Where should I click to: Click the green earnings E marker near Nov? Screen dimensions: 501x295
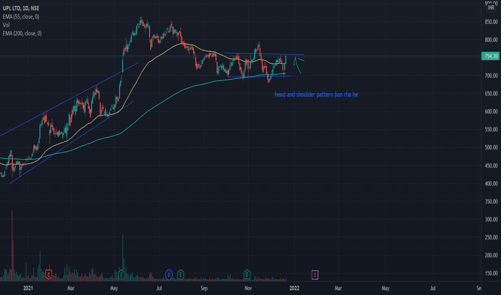click(x=247, y=274)
